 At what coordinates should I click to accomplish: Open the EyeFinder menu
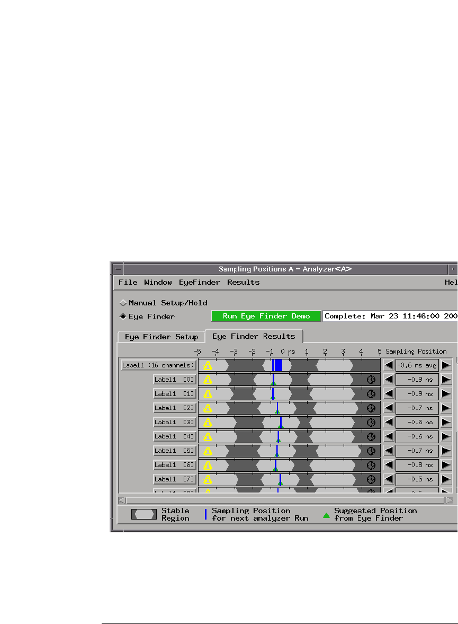pyautogui.click(x=199, y=283)
